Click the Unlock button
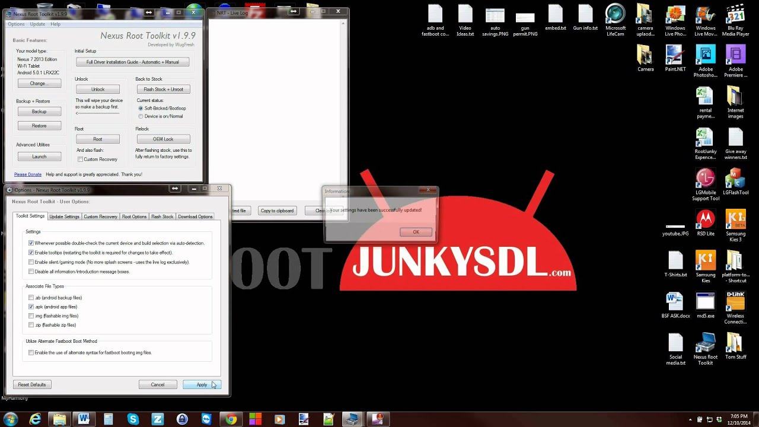The height and width of the screenshot is (427, 759). pyautogui.click(x=98, y=90)
